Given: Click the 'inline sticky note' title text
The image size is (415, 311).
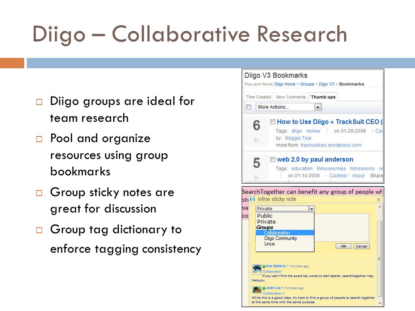Looking at the screenshot, I should click(x=277, y=199).
